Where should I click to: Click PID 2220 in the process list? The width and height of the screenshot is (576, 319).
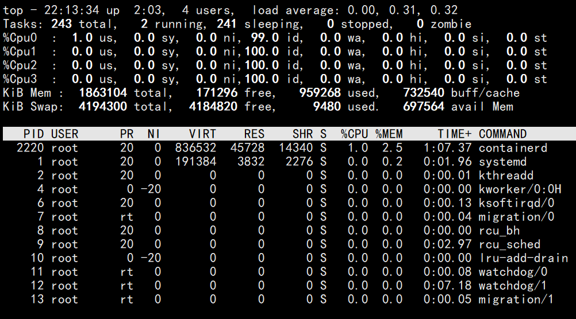click(30, 148)
